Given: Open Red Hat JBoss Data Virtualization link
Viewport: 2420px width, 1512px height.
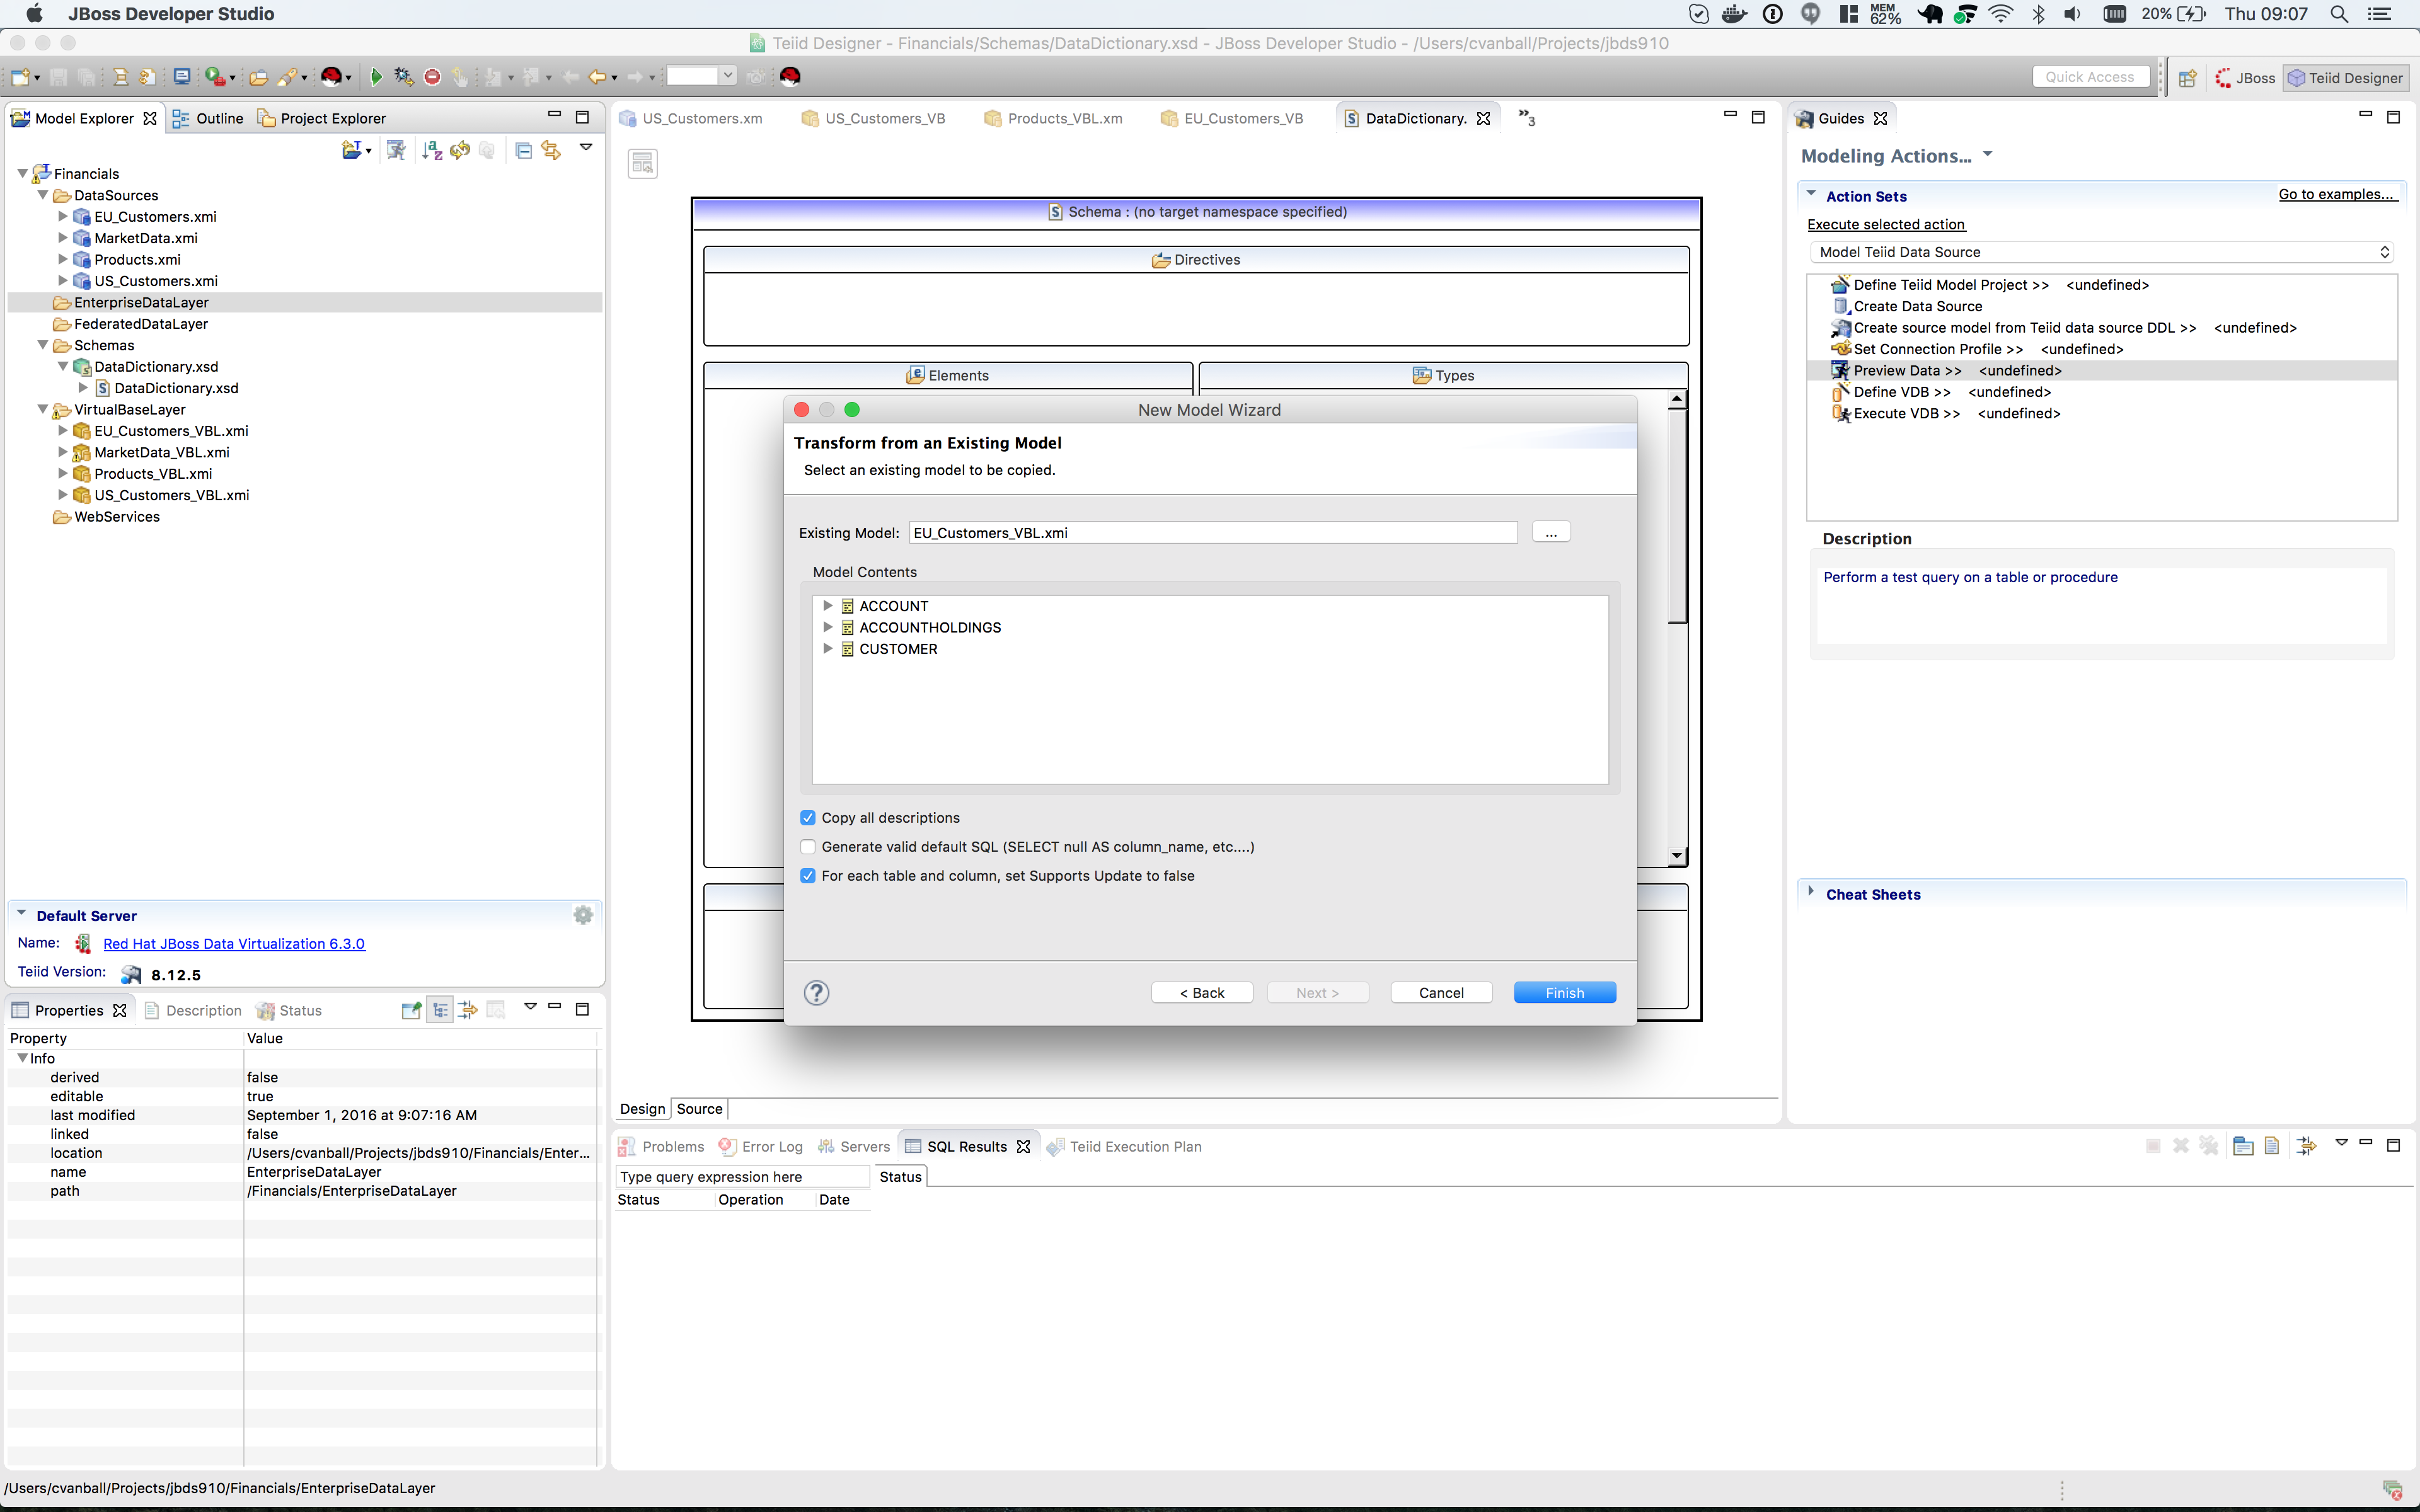Looking at the screenshot, I should (x=234, y=943).
